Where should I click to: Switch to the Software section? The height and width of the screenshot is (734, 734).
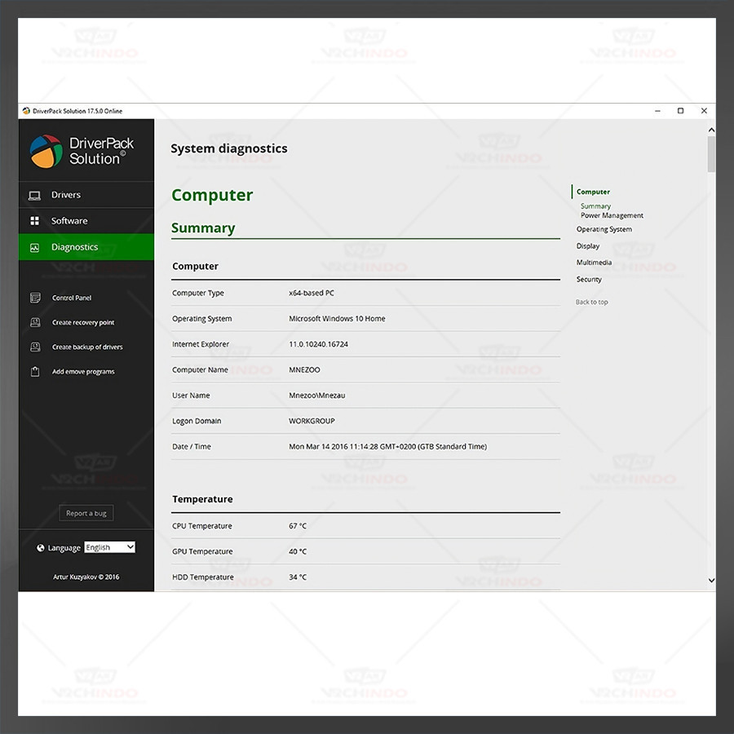[x=69, y=221]
